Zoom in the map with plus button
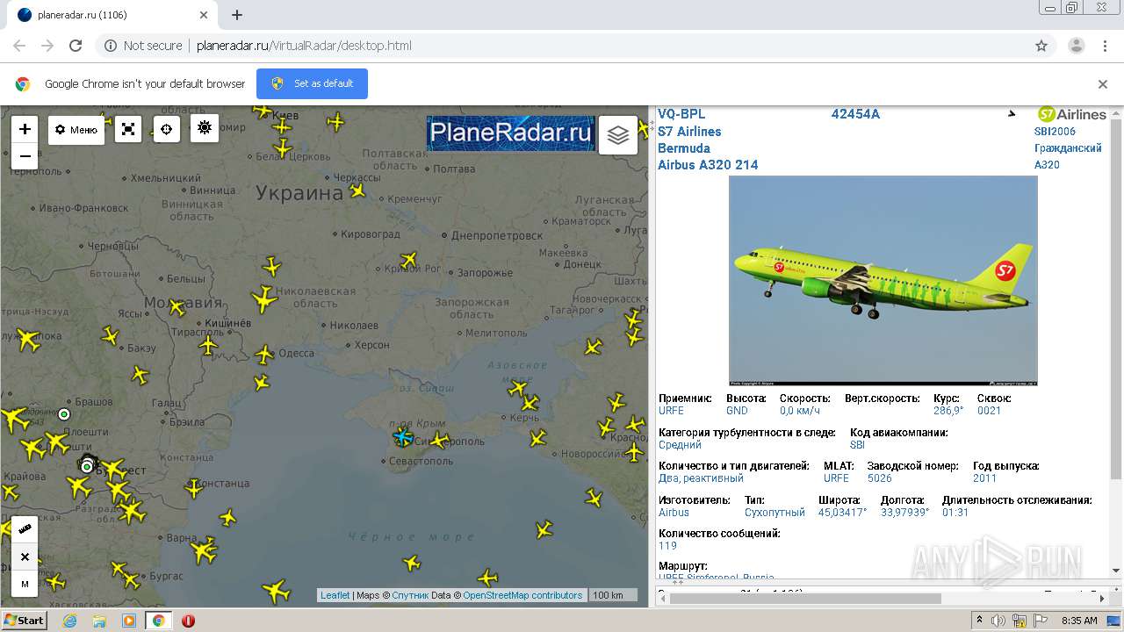 [25, 129]
